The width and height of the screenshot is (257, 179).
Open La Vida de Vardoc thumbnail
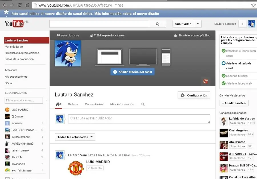point(224,121)
